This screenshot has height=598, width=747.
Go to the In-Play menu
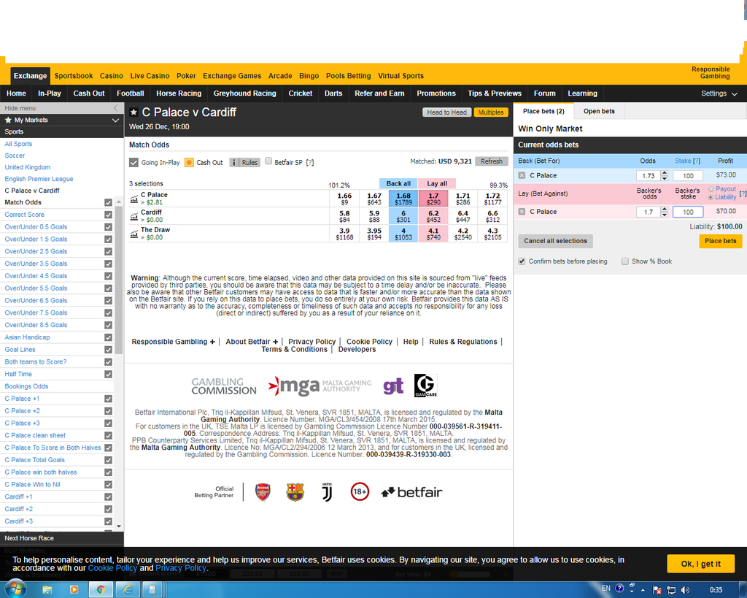(x=50, y=93)
